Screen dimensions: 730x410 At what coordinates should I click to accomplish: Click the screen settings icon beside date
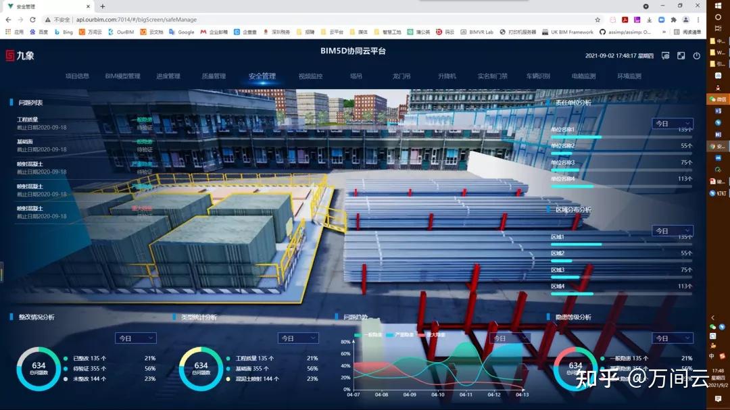[666, 55]
